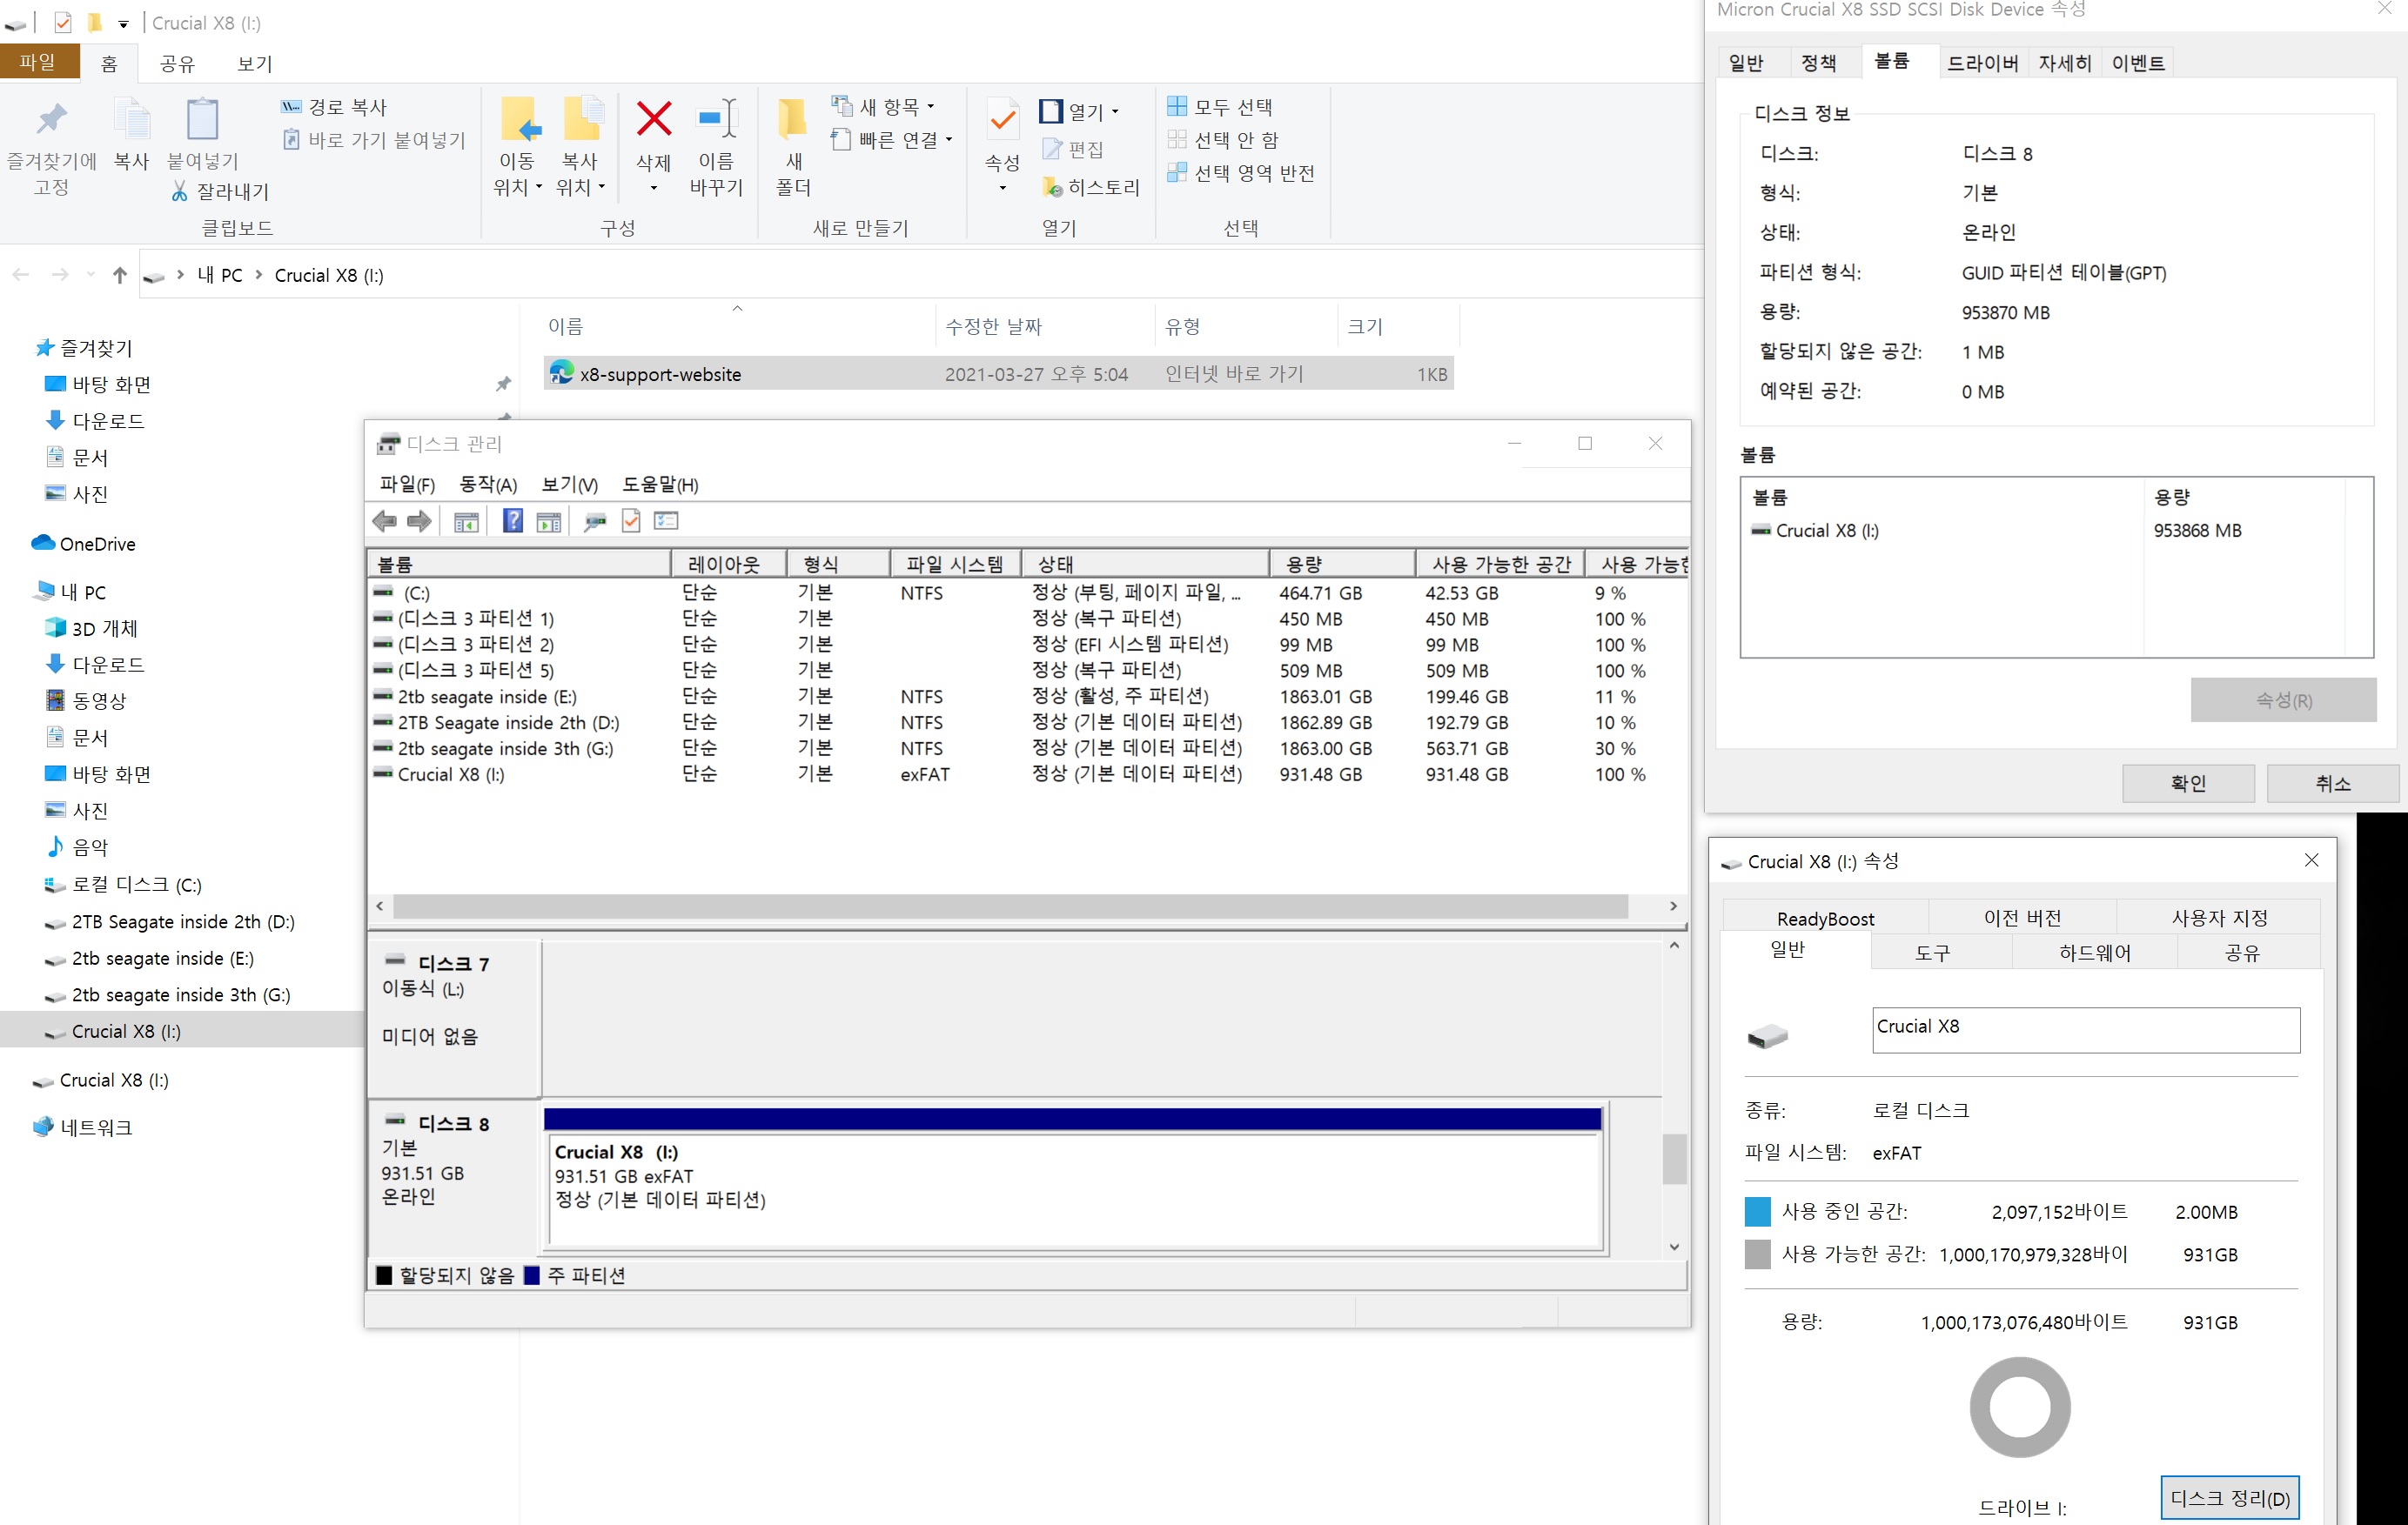Click the Copy icon in Clipboard group
The height and width of the screenshot is (1525, 2408).
point(131,120)
